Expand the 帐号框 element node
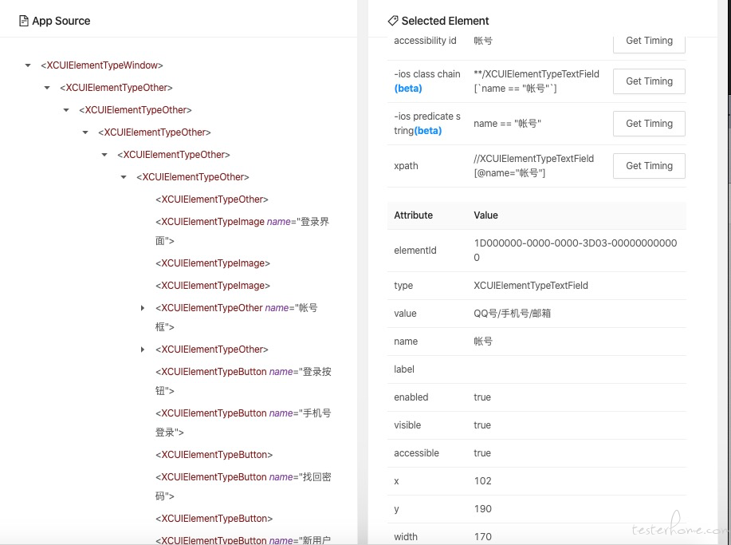The height and width of the screenshot is (545, 731). point(143,308)
